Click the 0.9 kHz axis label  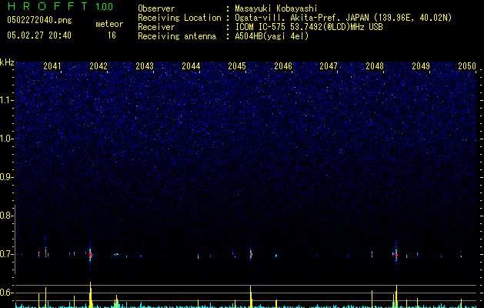[x=6, y=177]
